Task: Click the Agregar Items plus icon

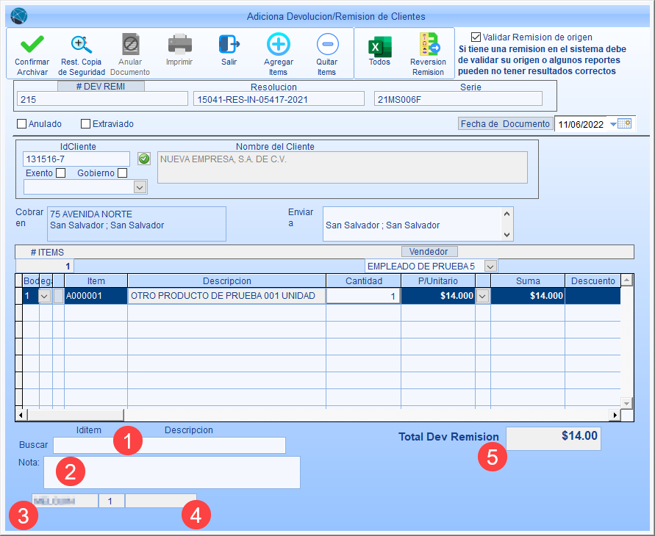Action: [x=279, y=44]
